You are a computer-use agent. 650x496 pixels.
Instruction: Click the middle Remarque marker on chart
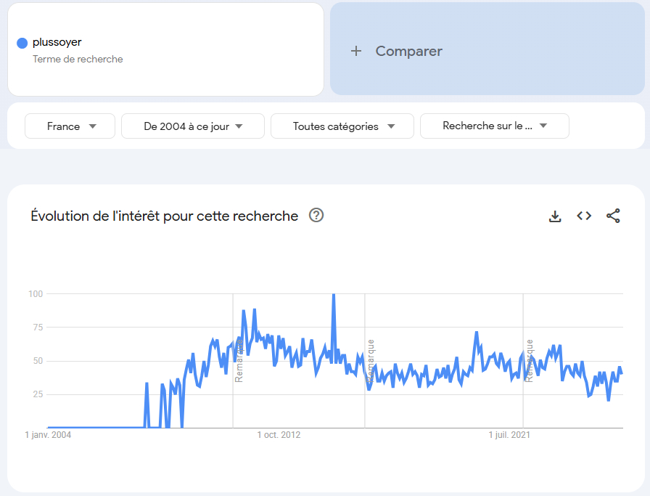[371, 360]
